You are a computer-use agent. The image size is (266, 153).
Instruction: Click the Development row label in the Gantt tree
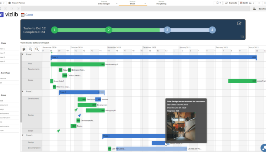tap(33, 98)
